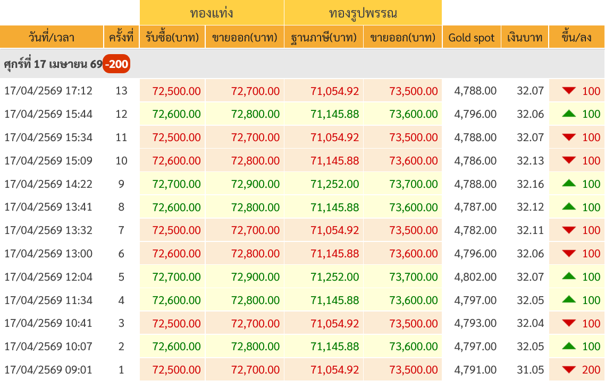The height and width of the screenshot is (381, 605).
Task: Click Gold spot value 4,802.00
Action: coord(475,276)
